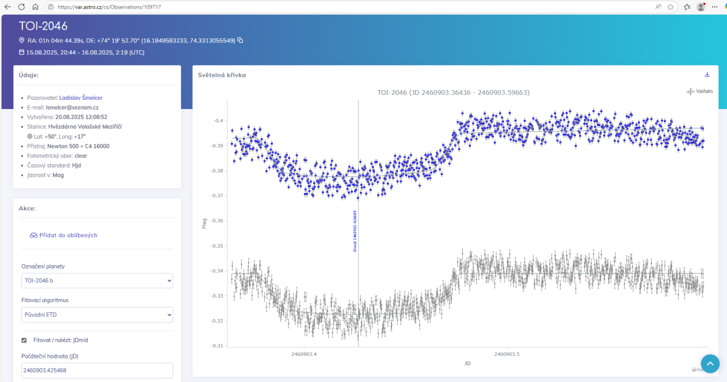Open browser Settings and more menu

click(x=717, y=7)
